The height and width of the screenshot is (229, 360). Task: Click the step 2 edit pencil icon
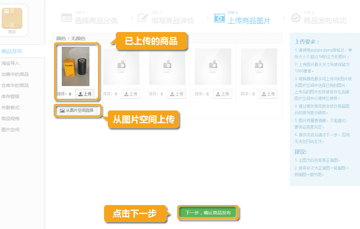[143, 18]
